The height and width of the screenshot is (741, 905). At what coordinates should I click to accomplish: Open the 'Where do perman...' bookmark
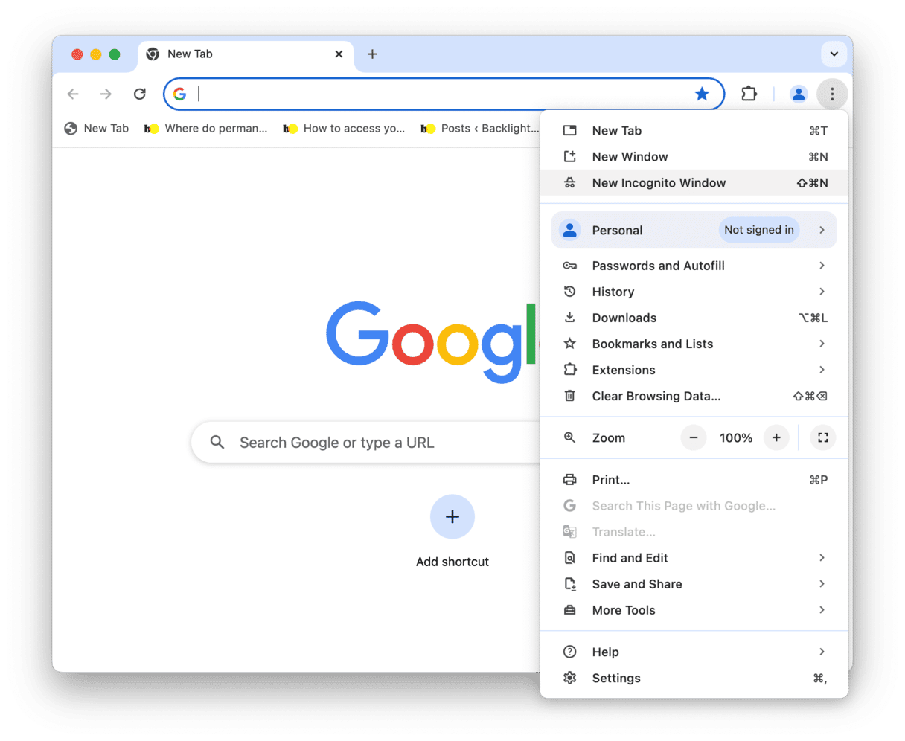click(206, 128)
